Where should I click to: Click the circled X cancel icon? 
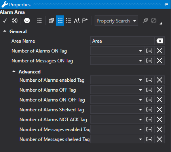[15, 21]
